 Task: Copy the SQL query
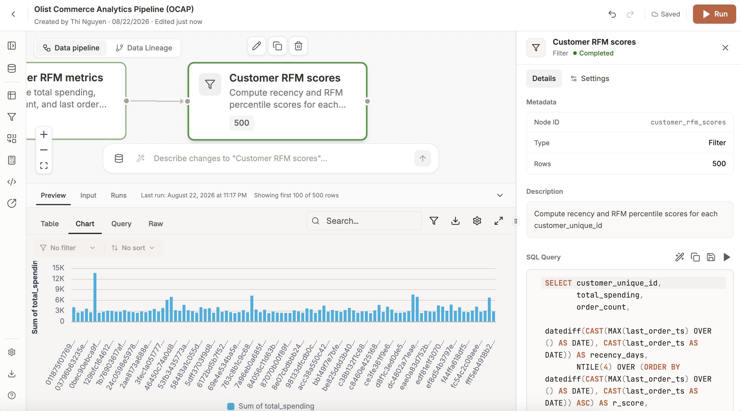[695, 257]
